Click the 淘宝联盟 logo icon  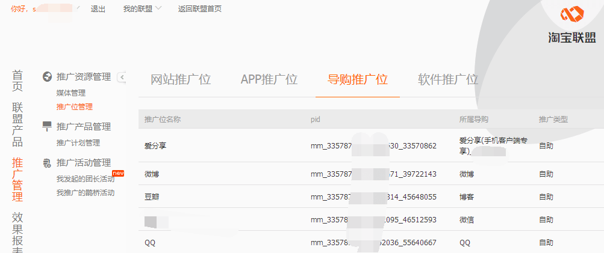(x=568, y=14)
